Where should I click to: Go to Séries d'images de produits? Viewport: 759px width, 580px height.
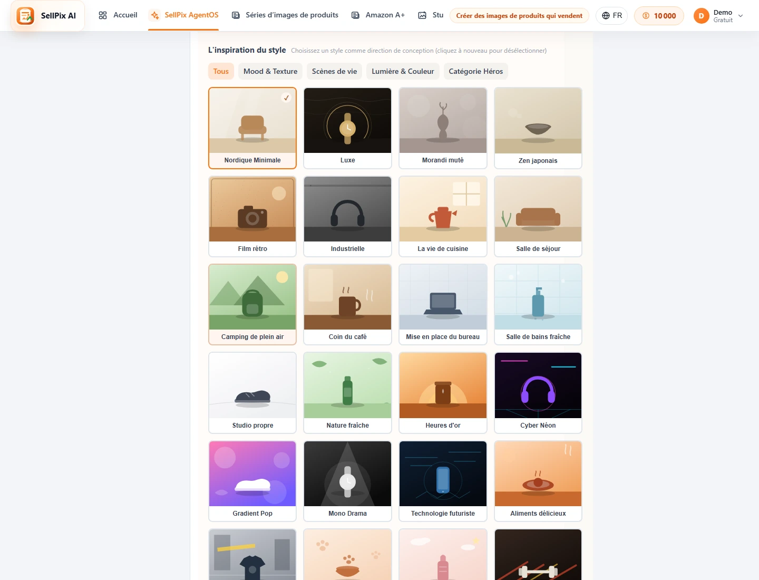[x=285, y=15]
